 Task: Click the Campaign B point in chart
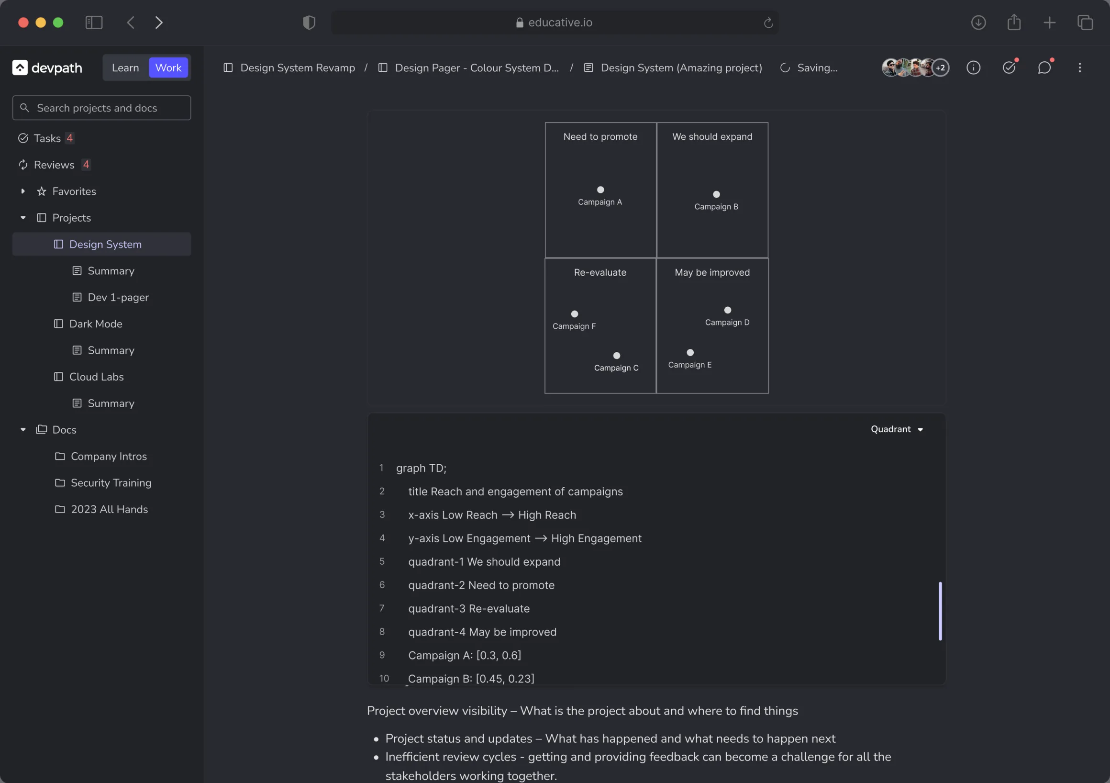[x=716, y=194]
